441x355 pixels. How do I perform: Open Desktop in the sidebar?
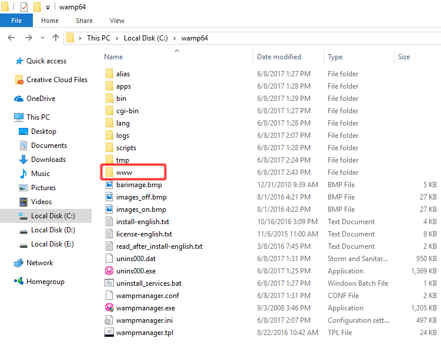38,131
